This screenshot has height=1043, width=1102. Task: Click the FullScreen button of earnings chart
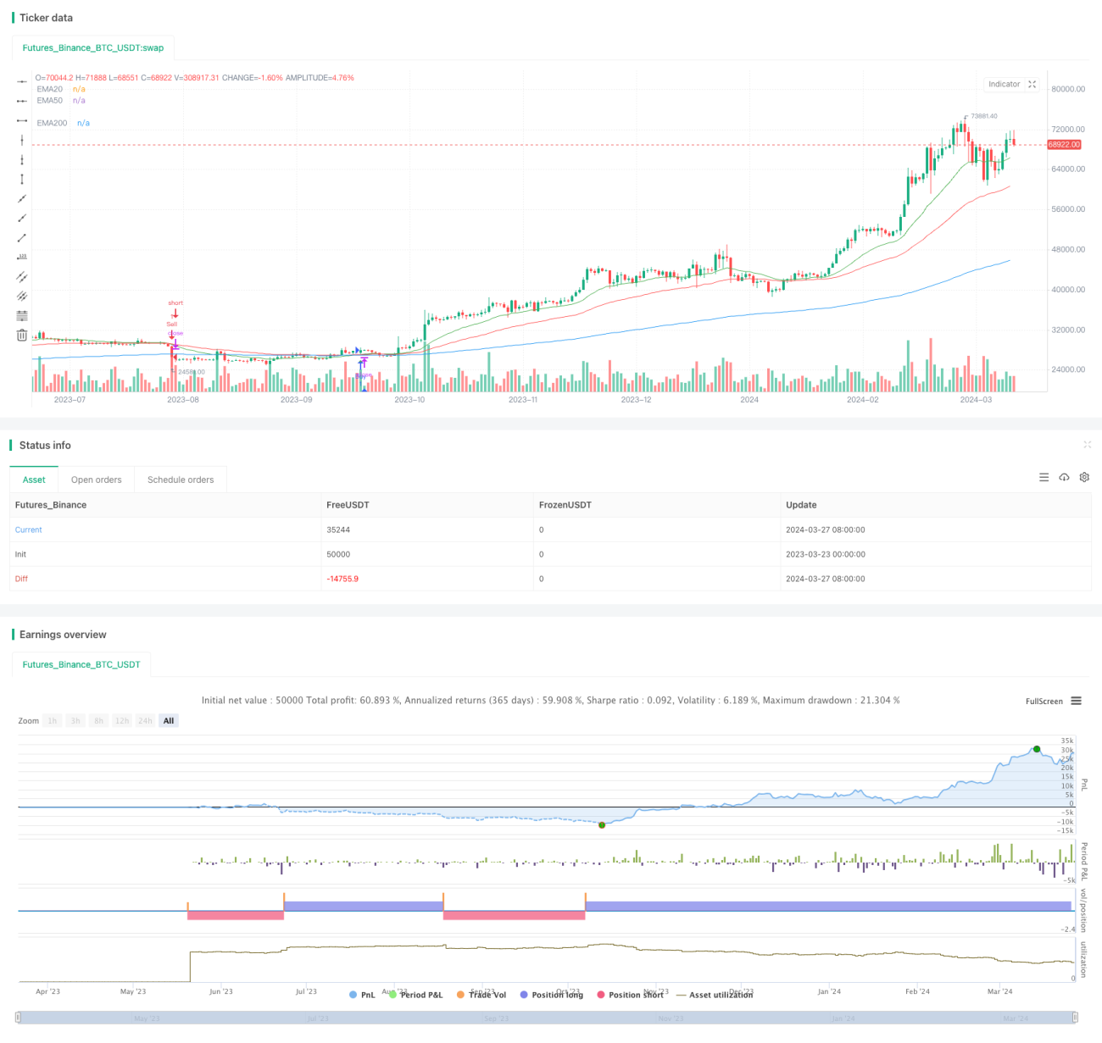1044,702
